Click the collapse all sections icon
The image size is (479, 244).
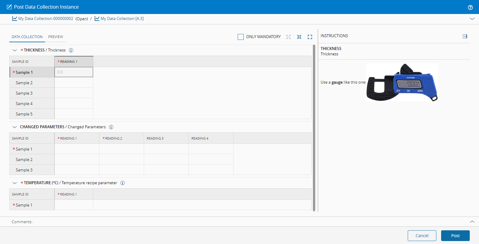coord(299,37)
